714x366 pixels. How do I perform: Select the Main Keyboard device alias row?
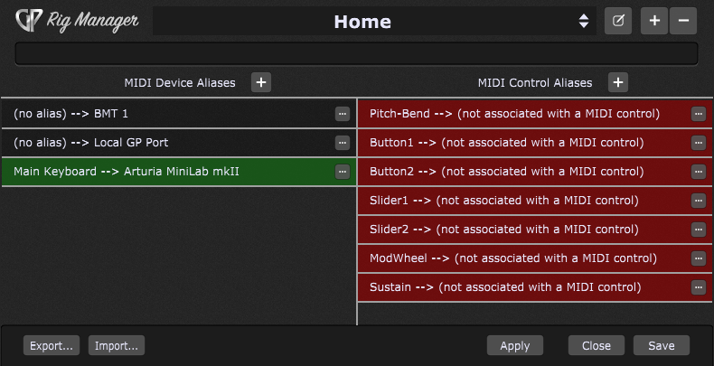click(x=179, y=172)
